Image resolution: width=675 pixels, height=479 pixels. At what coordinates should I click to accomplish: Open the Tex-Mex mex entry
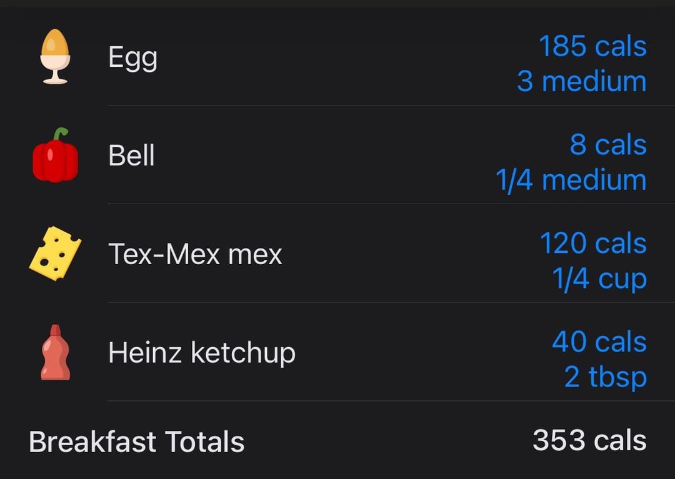coord(195,254)
